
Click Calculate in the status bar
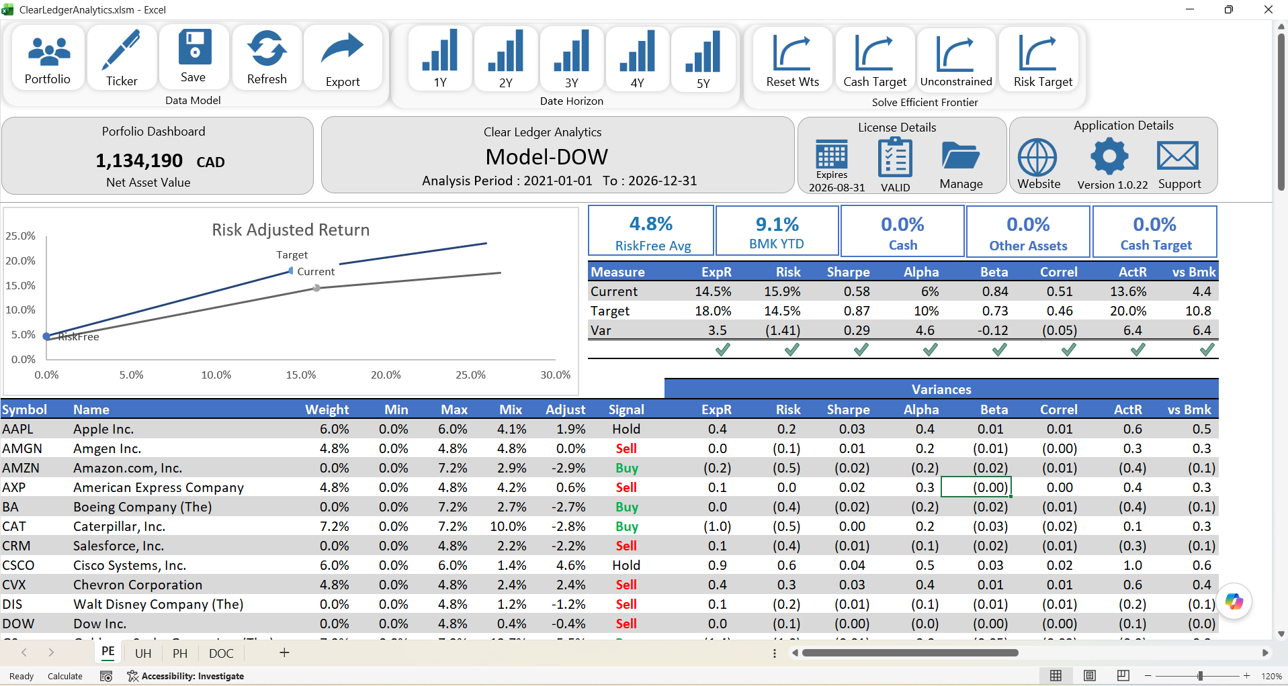click(x=65, y=676)
